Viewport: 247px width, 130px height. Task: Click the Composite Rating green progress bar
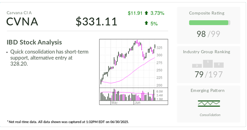pyautogui.click(x=209, y=23)
